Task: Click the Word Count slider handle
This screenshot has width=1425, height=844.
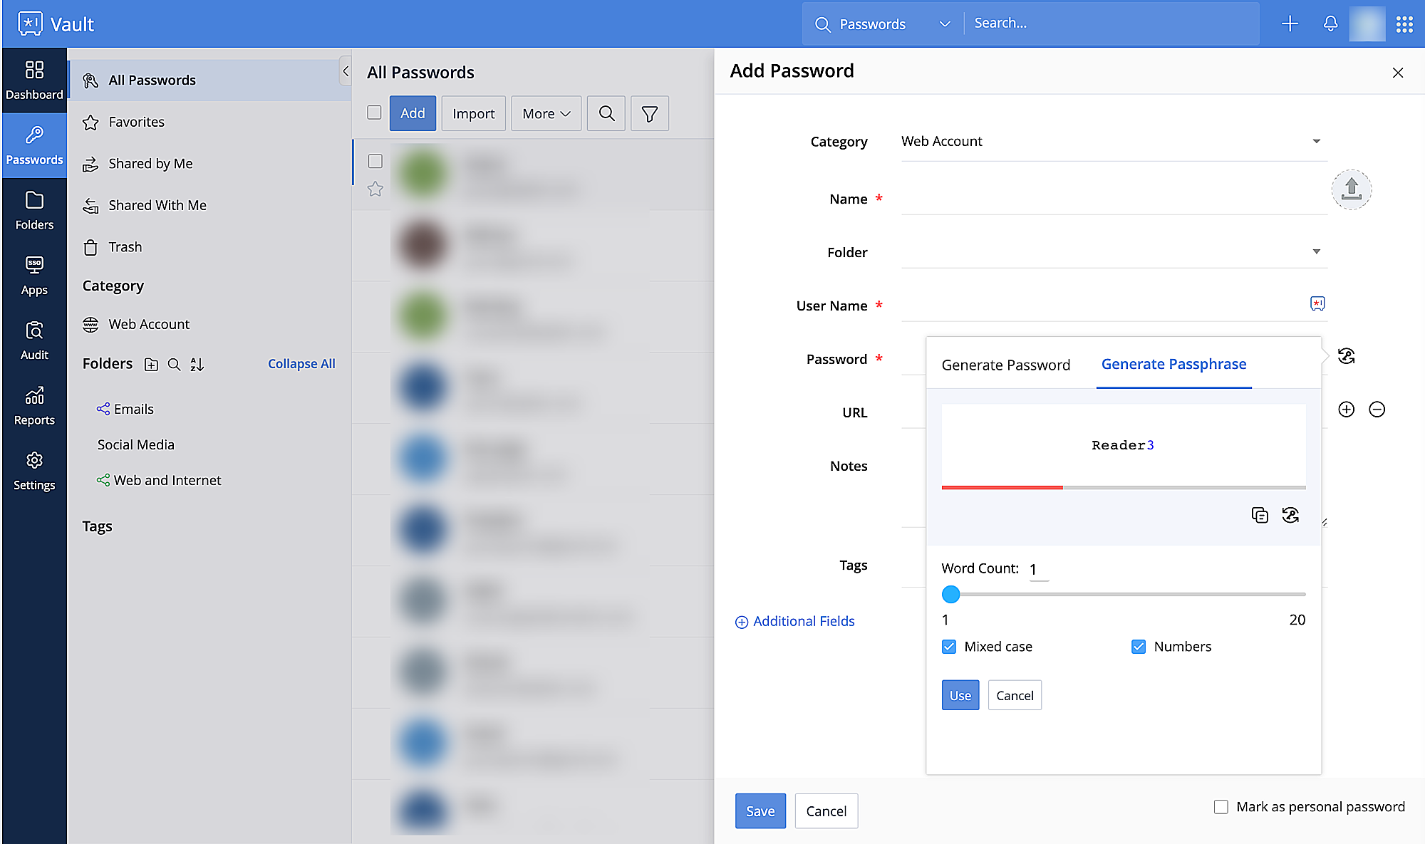Action: click(950, 594)
